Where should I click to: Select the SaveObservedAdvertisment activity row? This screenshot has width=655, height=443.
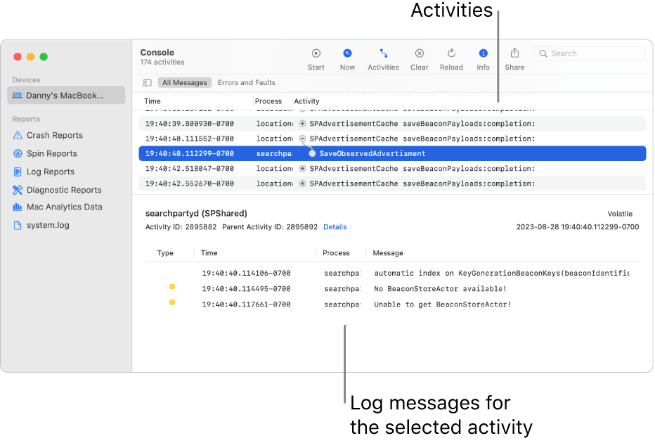[x=392, y=153]
